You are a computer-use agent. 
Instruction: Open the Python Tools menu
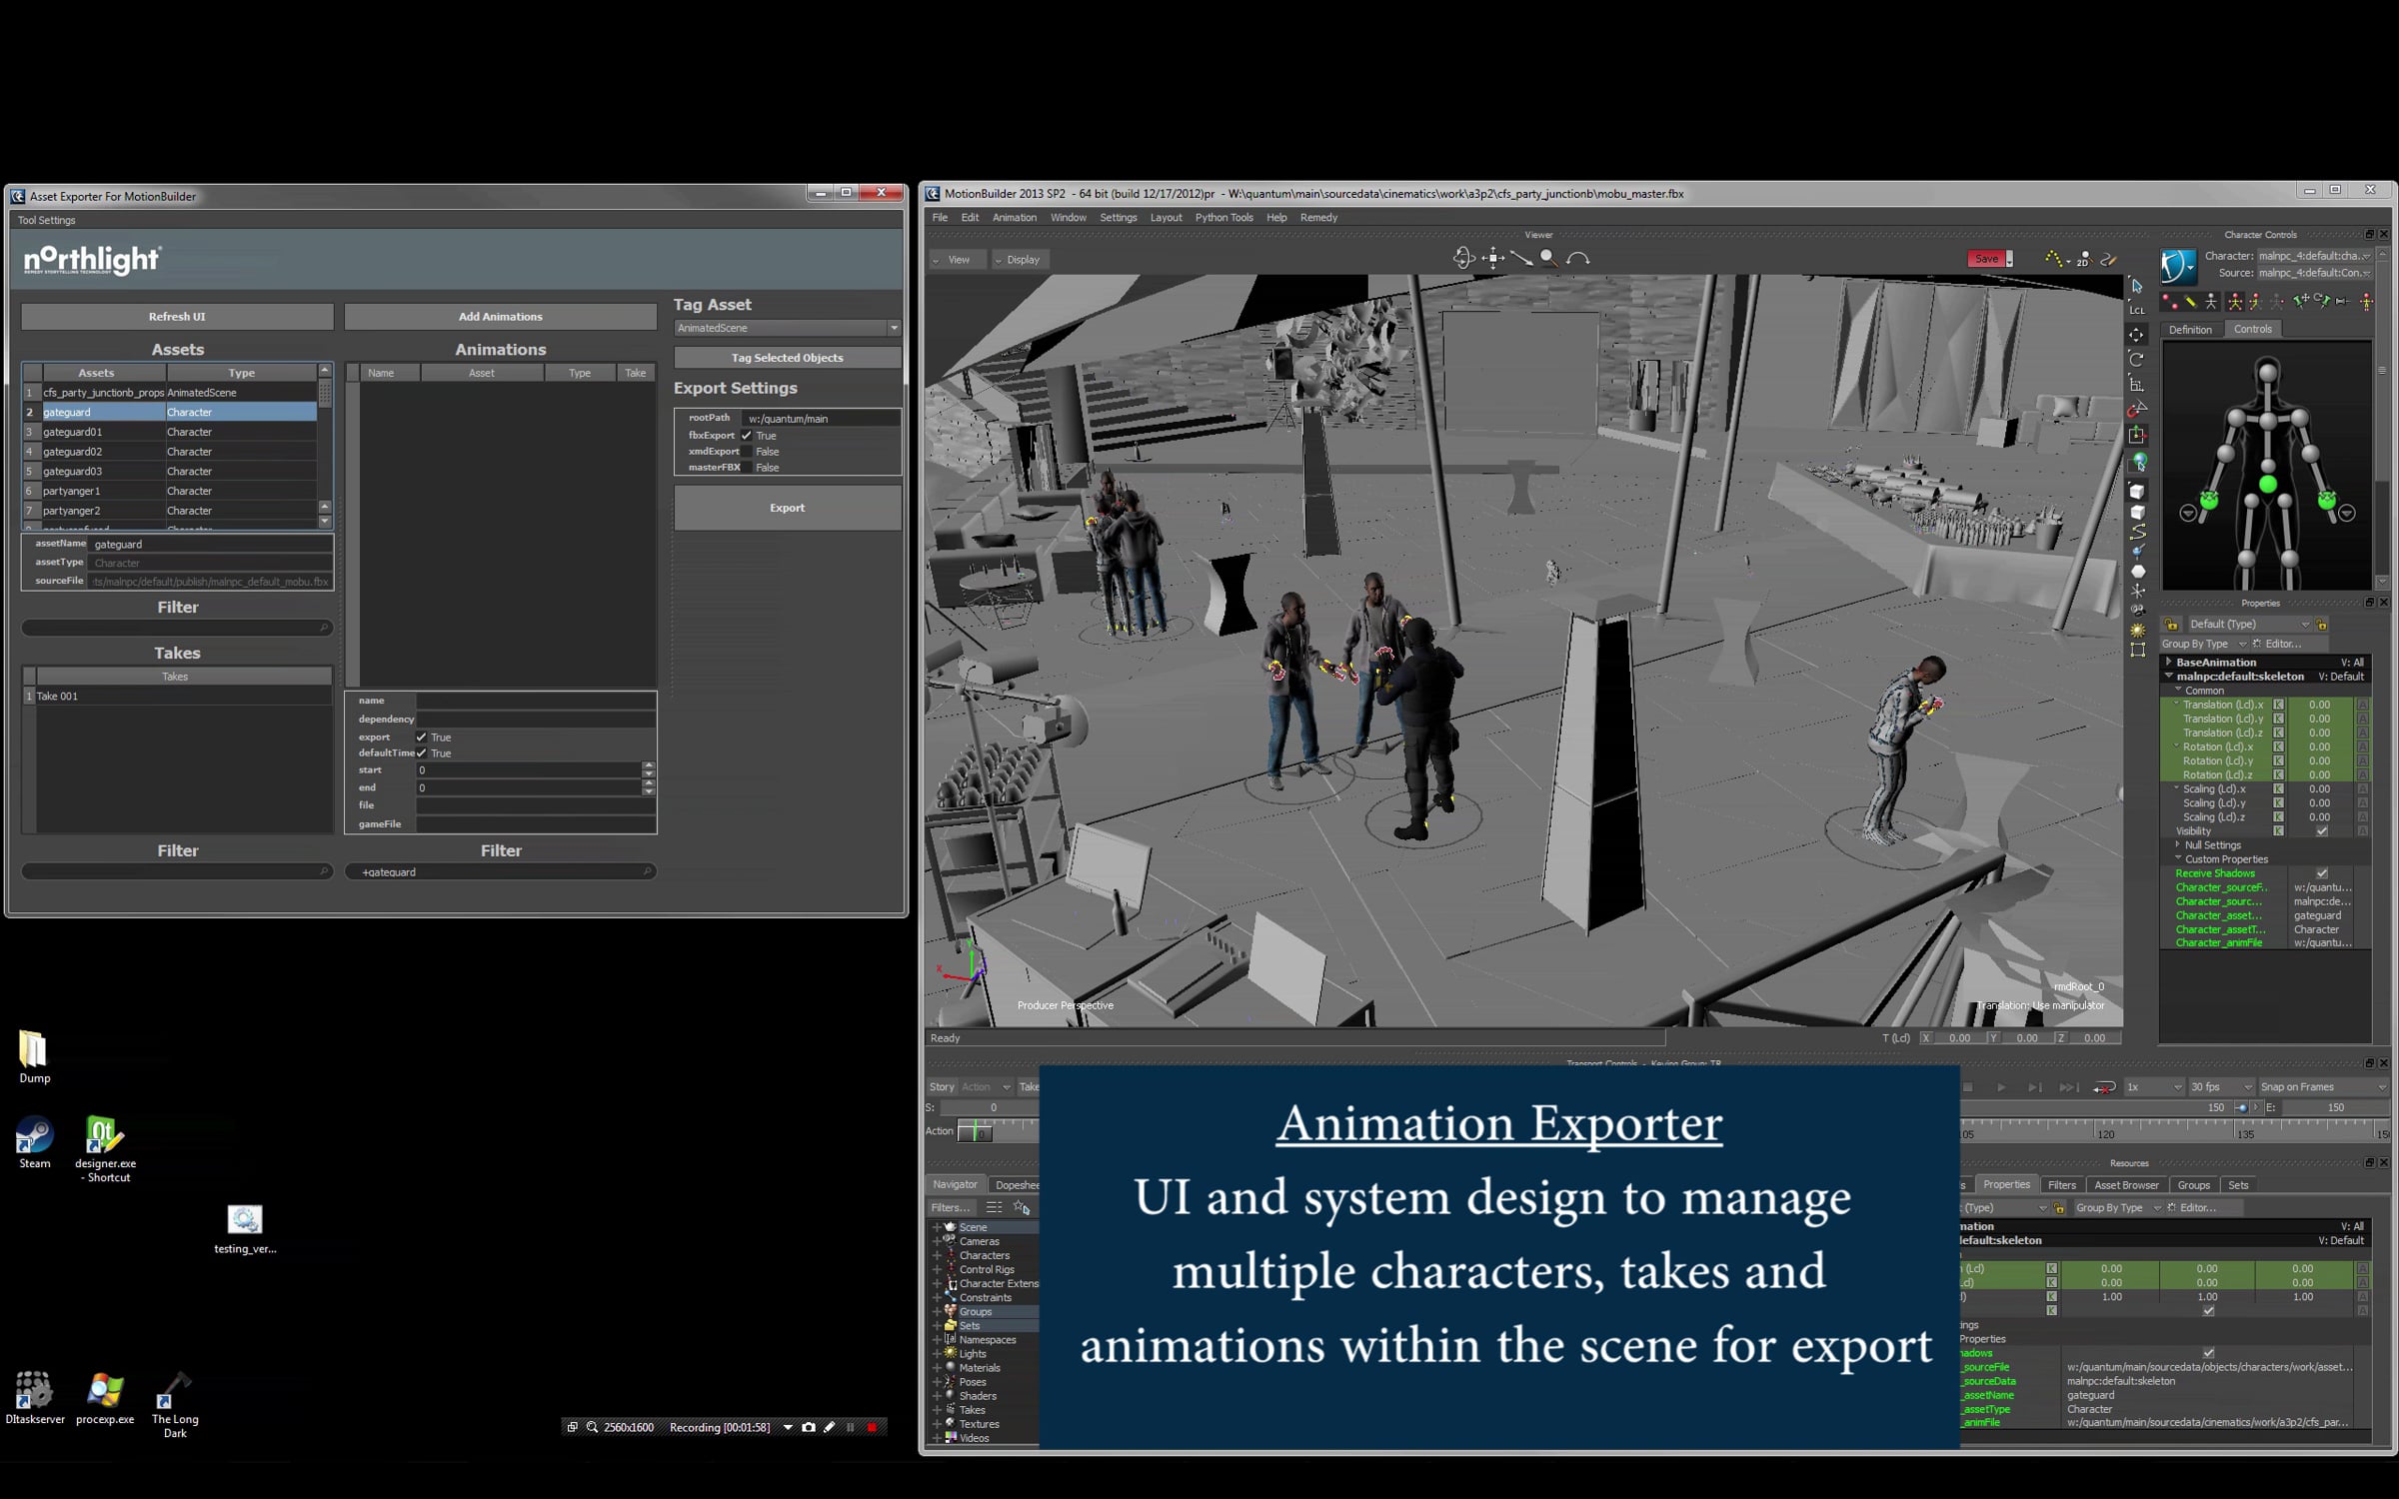(1223, 218)
